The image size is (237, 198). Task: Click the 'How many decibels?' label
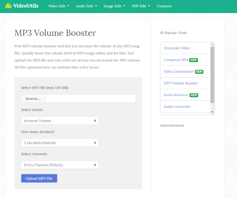(x=38, y=132)
